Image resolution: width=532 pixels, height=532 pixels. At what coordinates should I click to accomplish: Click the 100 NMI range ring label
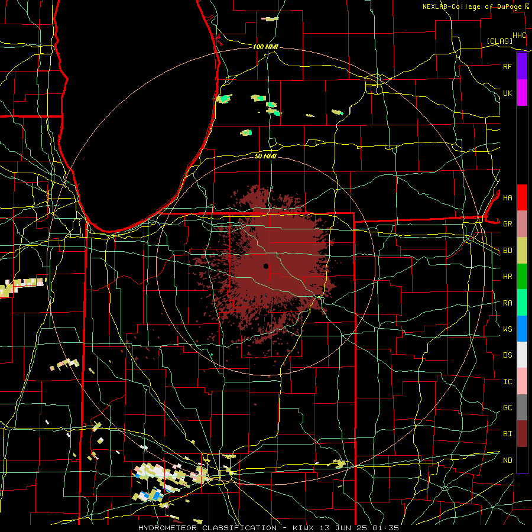(x=265, y=47)
